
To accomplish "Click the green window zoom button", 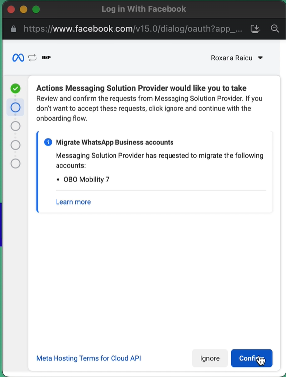I will 36,9.
